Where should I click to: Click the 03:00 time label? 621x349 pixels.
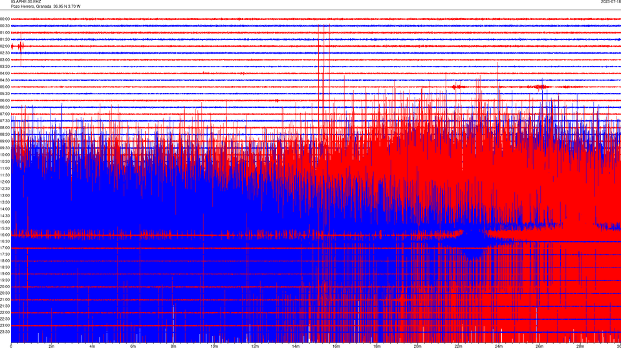5,59
